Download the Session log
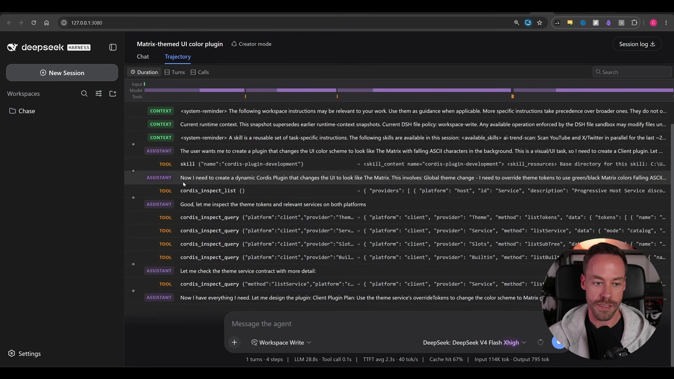Image resolution: width=674 pixels, height=379 pixels. point(637,44)
